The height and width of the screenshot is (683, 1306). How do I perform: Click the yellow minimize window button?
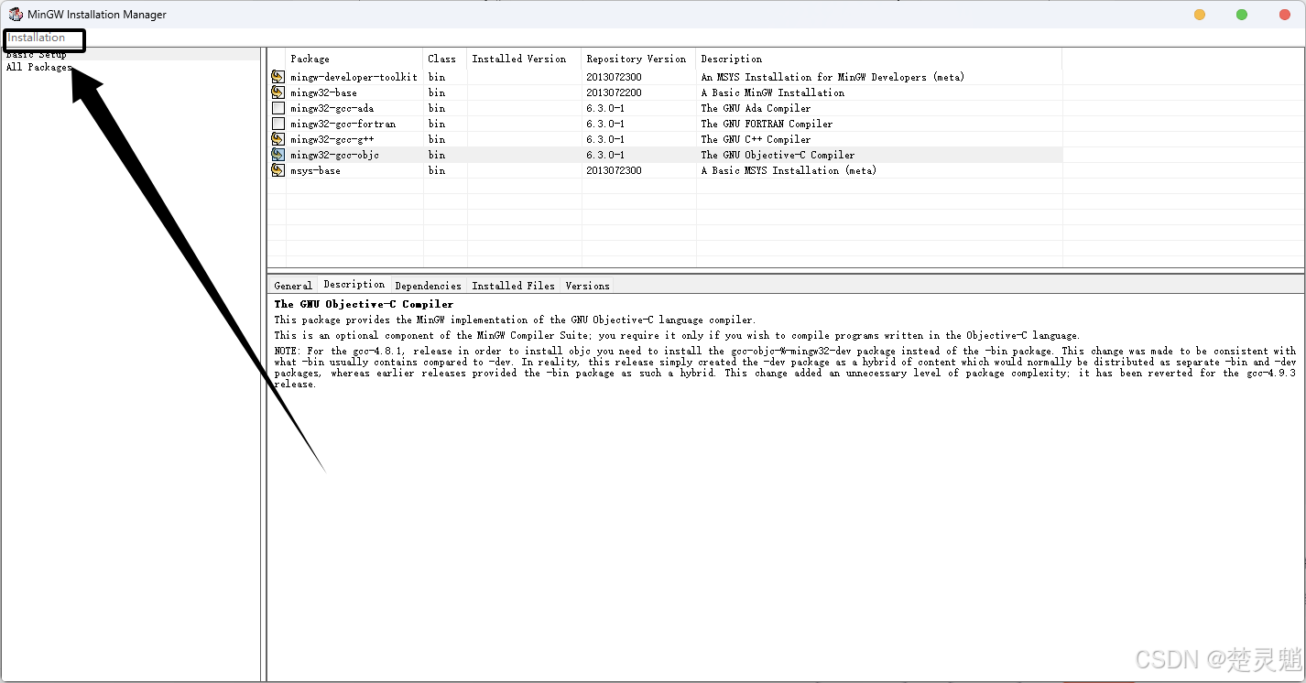tap(1200, 15)
